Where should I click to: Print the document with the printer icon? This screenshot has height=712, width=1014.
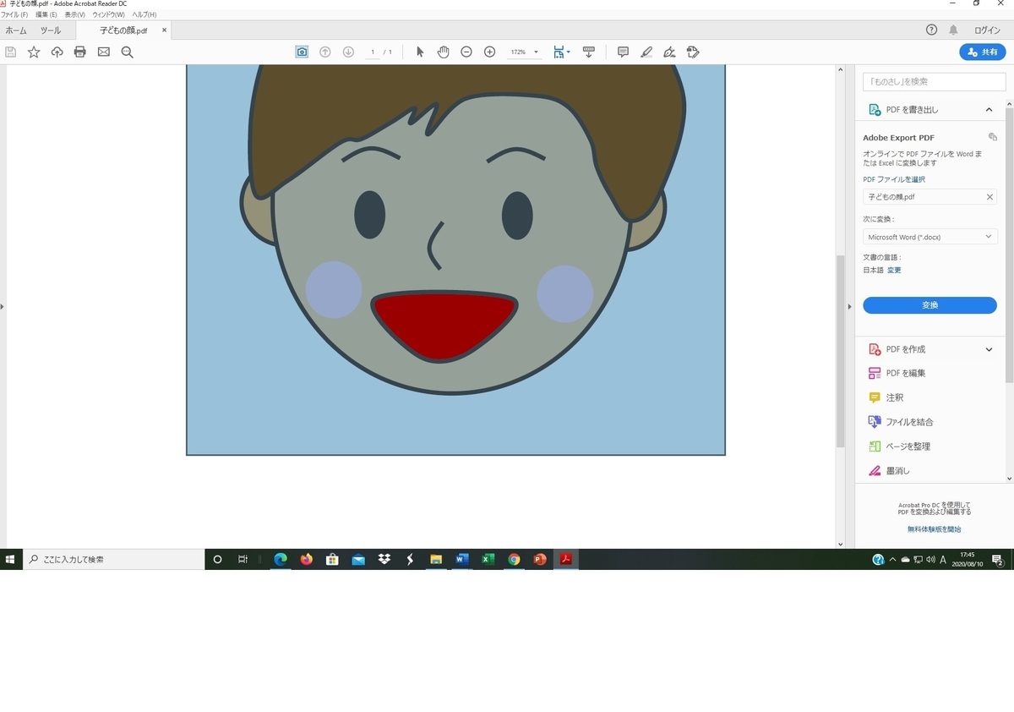80,52
